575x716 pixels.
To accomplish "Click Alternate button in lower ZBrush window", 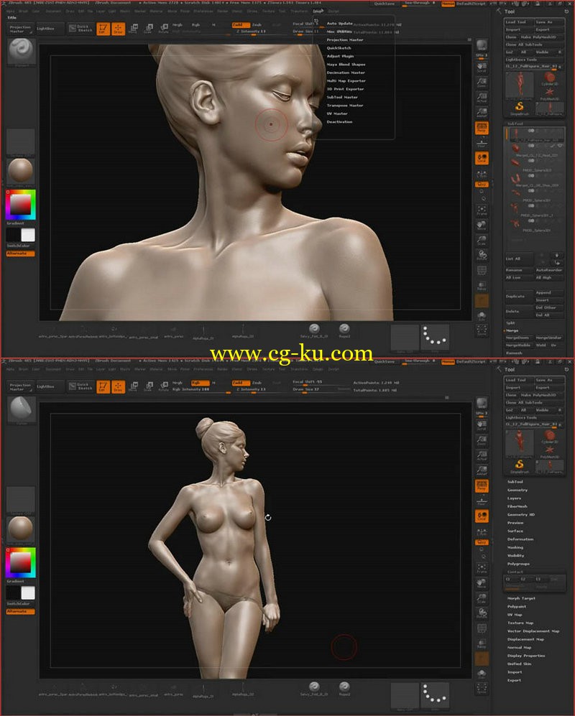I will [x=21, y=611].
